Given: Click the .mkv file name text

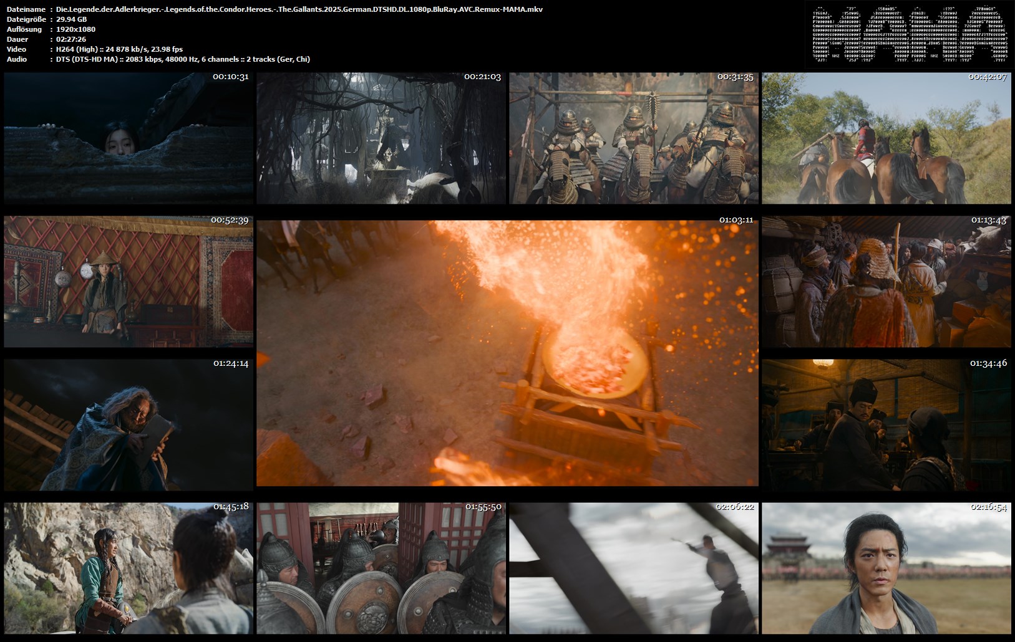Looking at the screenshot, I should tap(299, 9).
